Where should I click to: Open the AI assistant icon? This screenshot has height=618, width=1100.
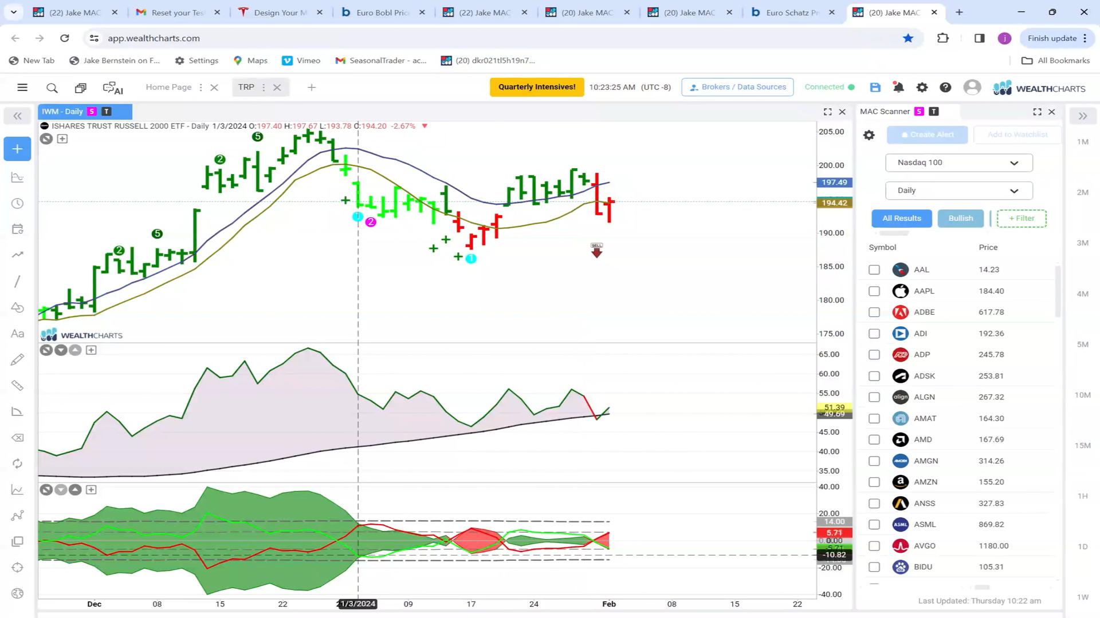click(x=113, y=88)
